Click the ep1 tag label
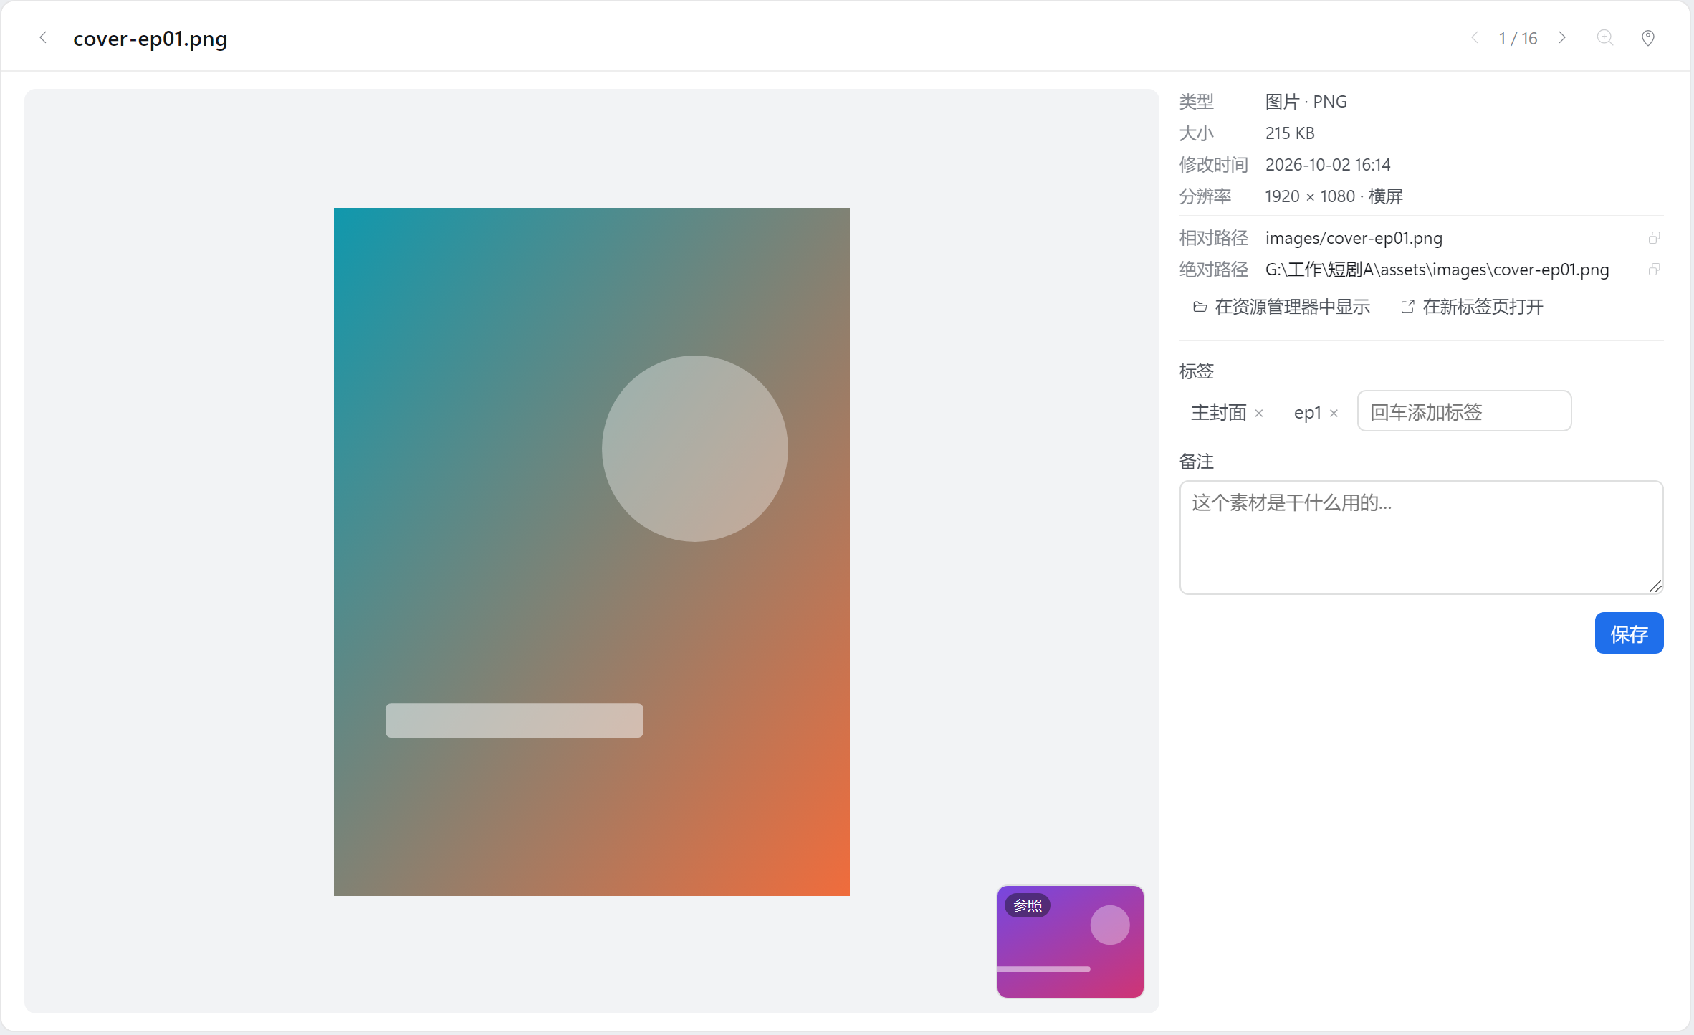The image size is (1694, 1035). [x=1308, y=413]
